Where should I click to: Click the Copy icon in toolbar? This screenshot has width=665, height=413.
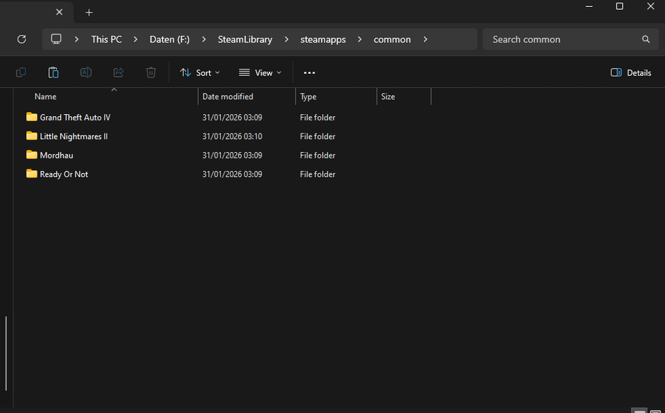21,73
